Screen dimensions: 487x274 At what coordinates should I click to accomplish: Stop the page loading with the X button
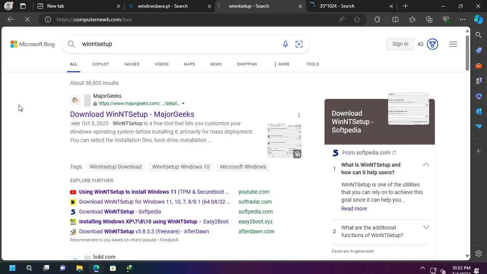tap(27, 19)
